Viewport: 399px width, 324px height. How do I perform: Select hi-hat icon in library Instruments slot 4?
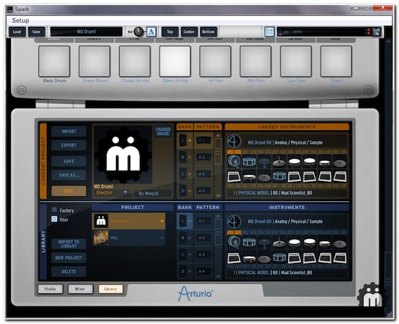click(279, 242)
